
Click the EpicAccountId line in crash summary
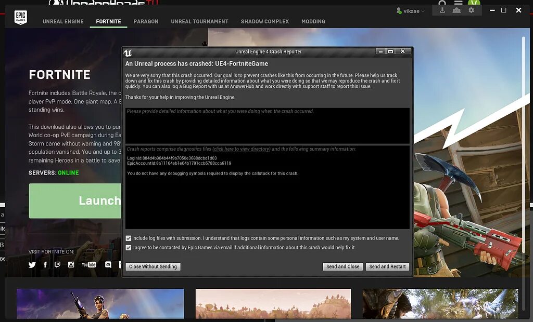[179, 163]
